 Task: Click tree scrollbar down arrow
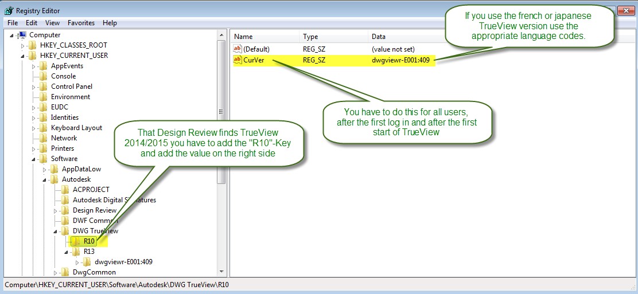coord(222,271)
